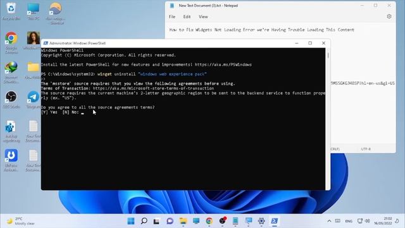Screen dimensions: 405x228
Task: Select the OBS Studio desktop shortcut
Action: click(11, 99)
